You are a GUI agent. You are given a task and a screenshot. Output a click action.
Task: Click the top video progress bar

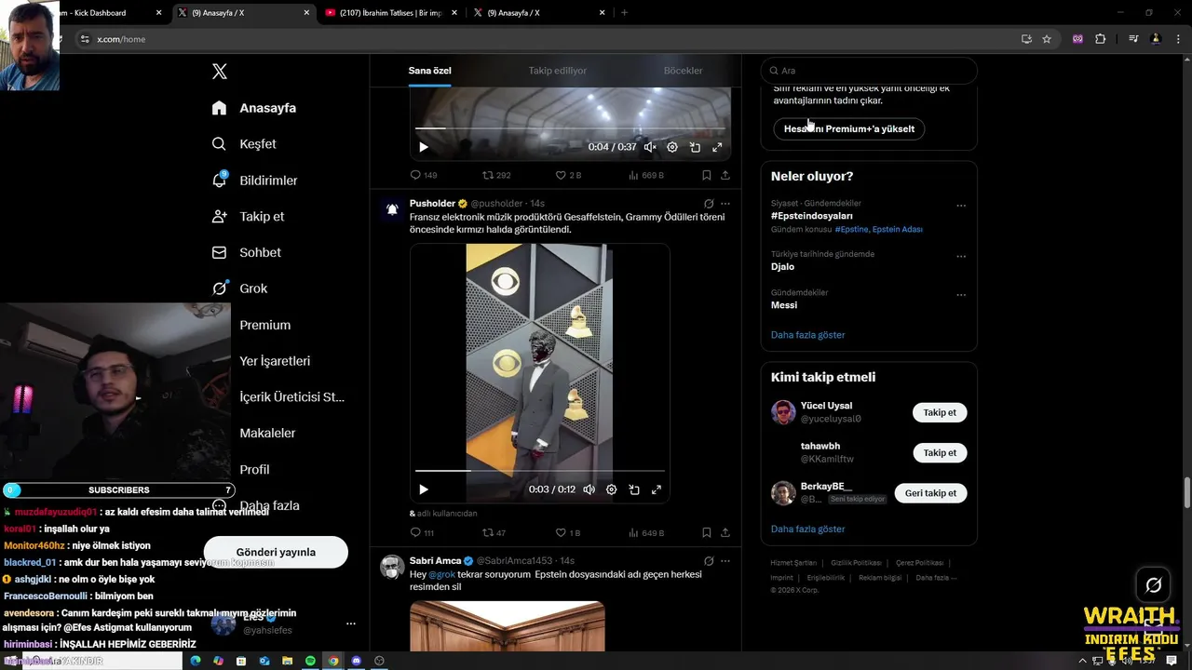point(570,128)
